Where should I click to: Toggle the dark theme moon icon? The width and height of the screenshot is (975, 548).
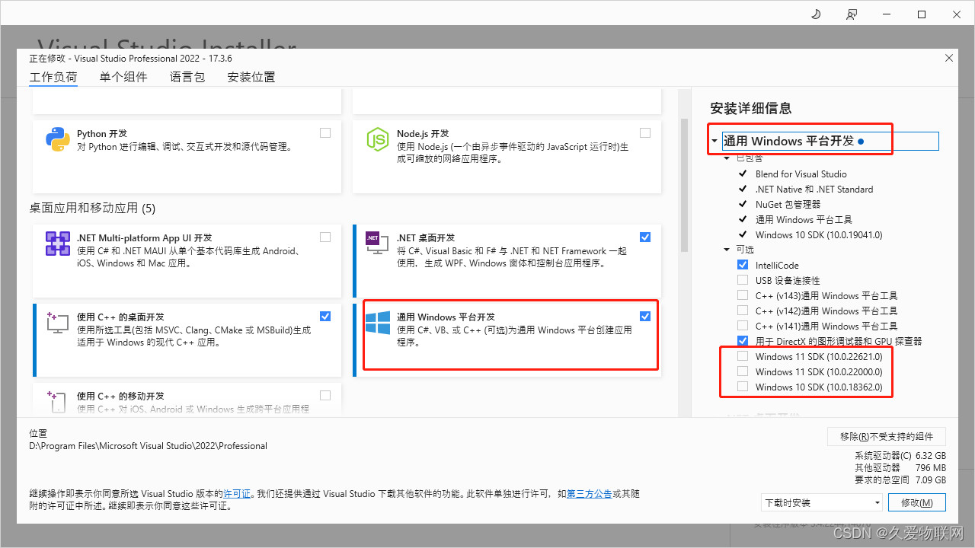pyautogui.click(x=816, y=14)
